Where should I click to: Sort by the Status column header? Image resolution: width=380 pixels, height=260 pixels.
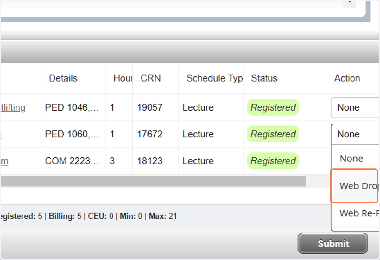[264, 78]
